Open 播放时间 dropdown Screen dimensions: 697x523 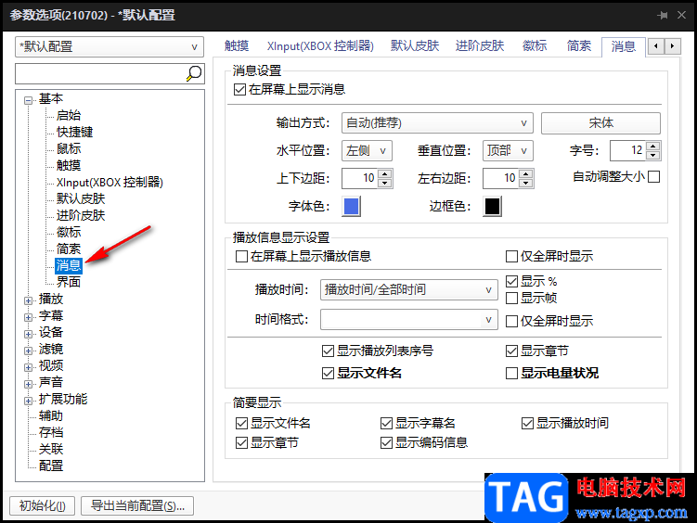409,290
